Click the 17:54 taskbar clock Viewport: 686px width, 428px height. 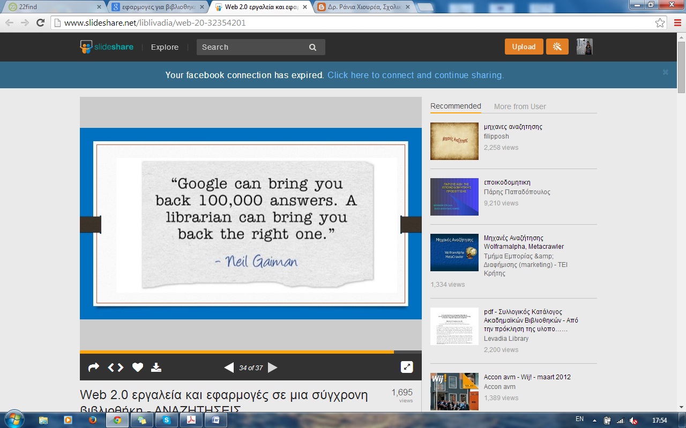[x=659, y=420]
